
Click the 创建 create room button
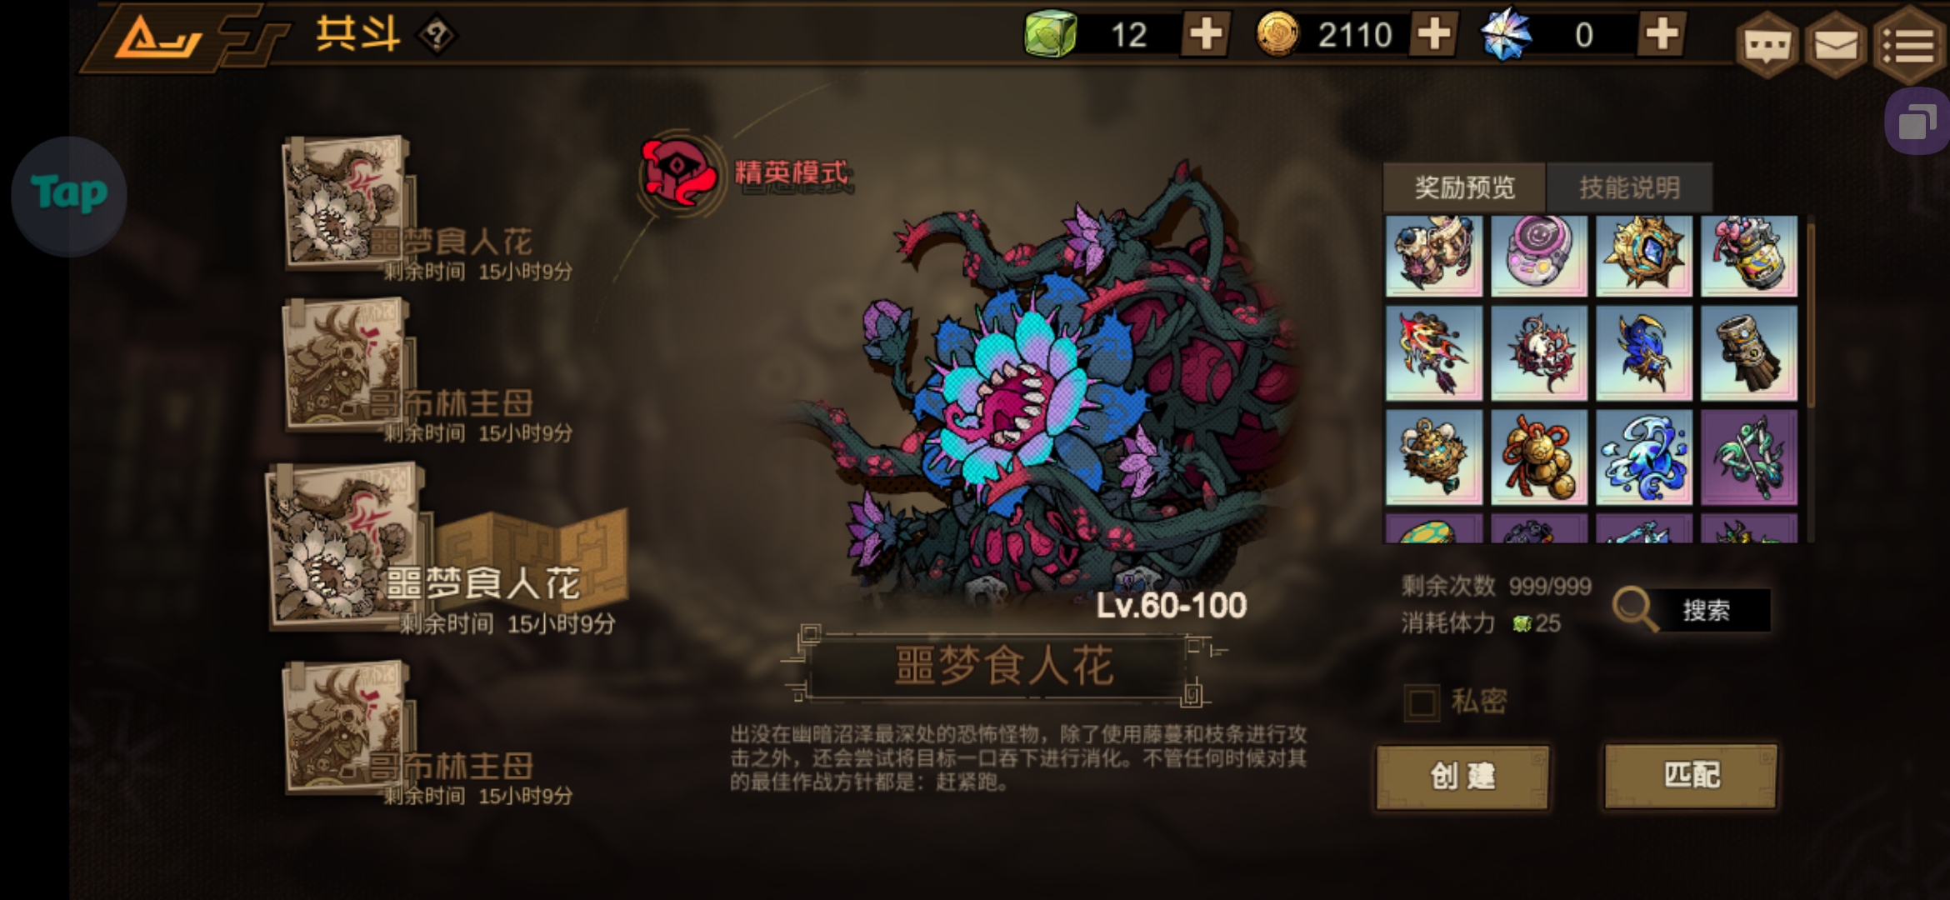[1462, 777]
